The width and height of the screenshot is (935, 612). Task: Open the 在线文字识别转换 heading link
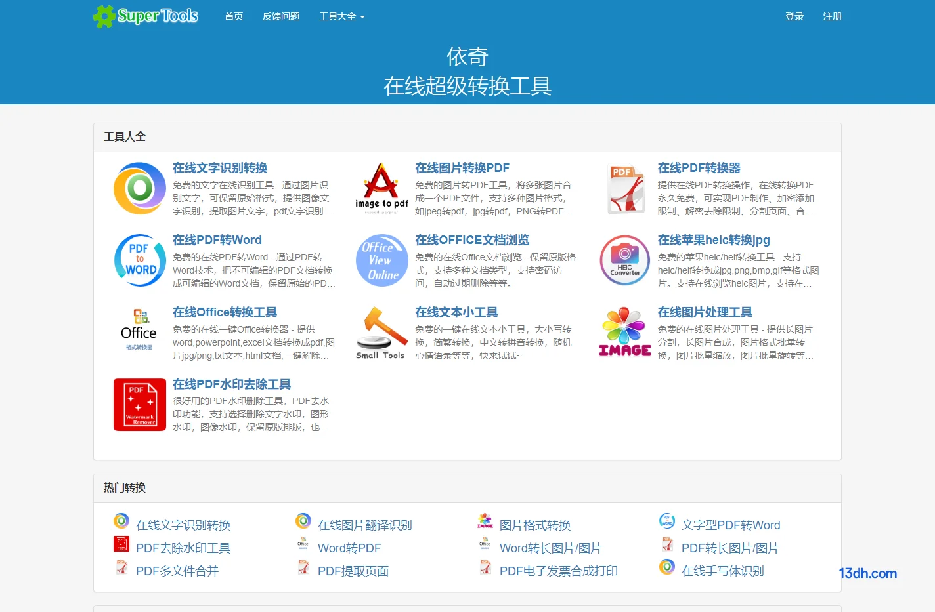coord(220,168)
